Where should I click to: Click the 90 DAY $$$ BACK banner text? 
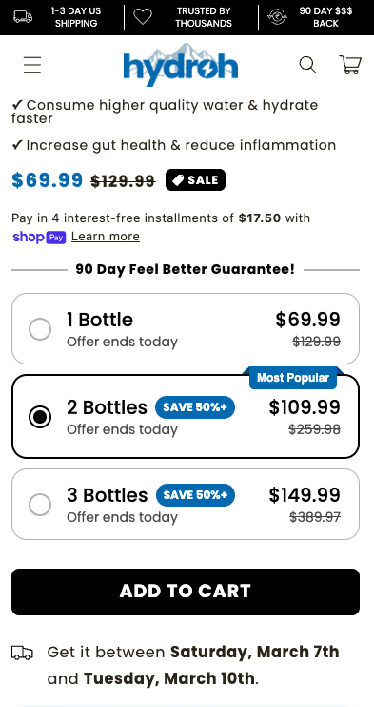point(325,17)
